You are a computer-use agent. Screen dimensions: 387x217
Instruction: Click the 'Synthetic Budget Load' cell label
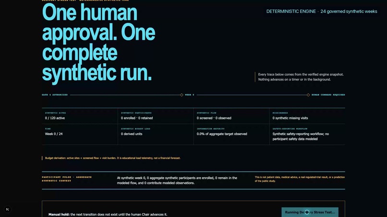pyautogui.click(x=135, y=128)
